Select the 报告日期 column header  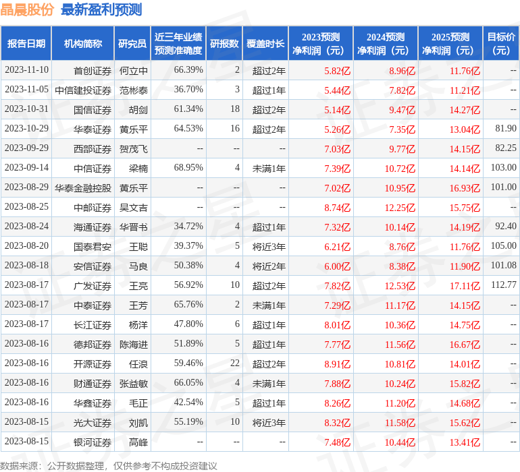click(26, 43)
